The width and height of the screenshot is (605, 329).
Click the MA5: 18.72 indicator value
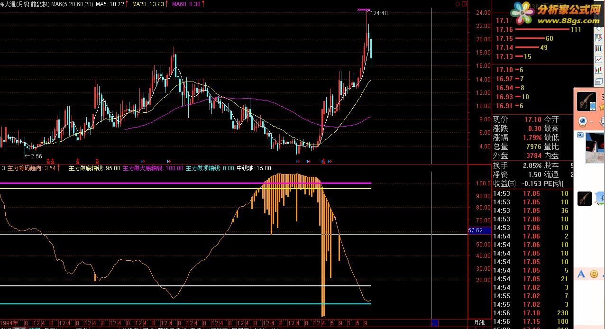tap(110, 4)
